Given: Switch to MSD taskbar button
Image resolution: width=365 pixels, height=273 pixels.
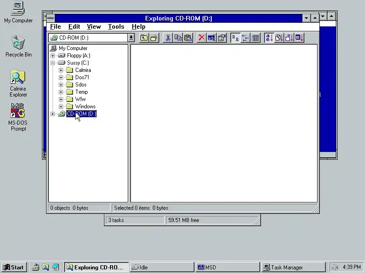Looking at the screenshot, I should [227, 268].
